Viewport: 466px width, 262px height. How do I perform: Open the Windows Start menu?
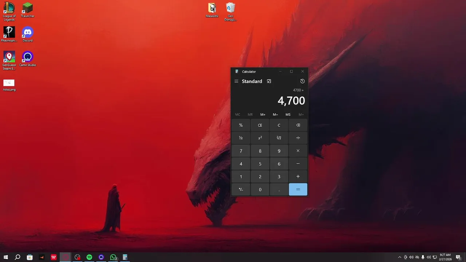(6, 257)
